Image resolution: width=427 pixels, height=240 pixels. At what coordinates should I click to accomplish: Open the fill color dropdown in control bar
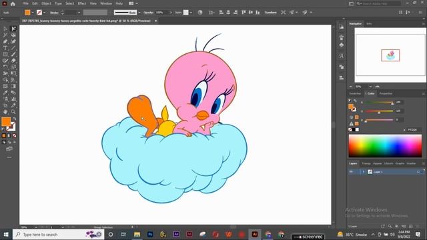coord(33,13)
